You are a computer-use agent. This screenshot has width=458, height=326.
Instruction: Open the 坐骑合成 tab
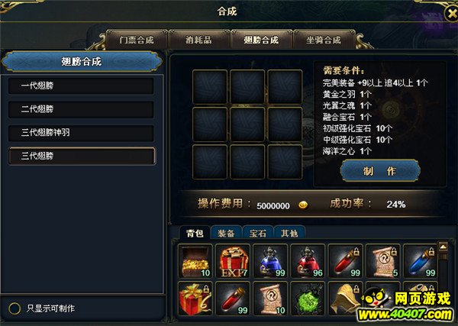tap(324, 40)
